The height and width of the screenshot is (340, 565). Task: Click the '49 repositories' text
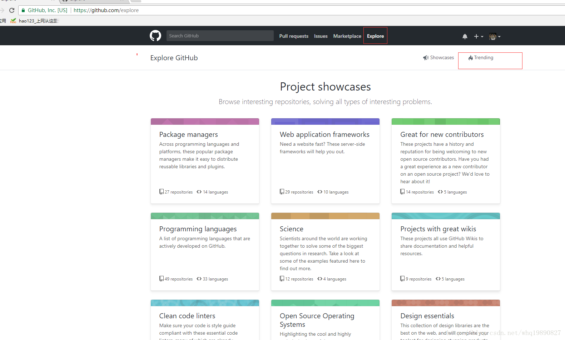click(179, 279)
